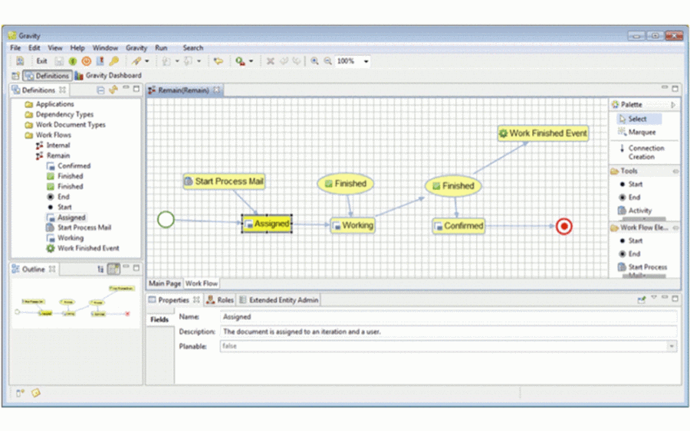This screenshot has height=431, width=690.
Task: Click the delete X toolbar icon
Action: (x=270, y=61)
